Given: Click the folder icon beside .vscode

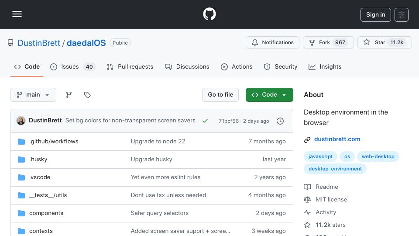Looking at the screenshot, I should click(x=21, y=177).
